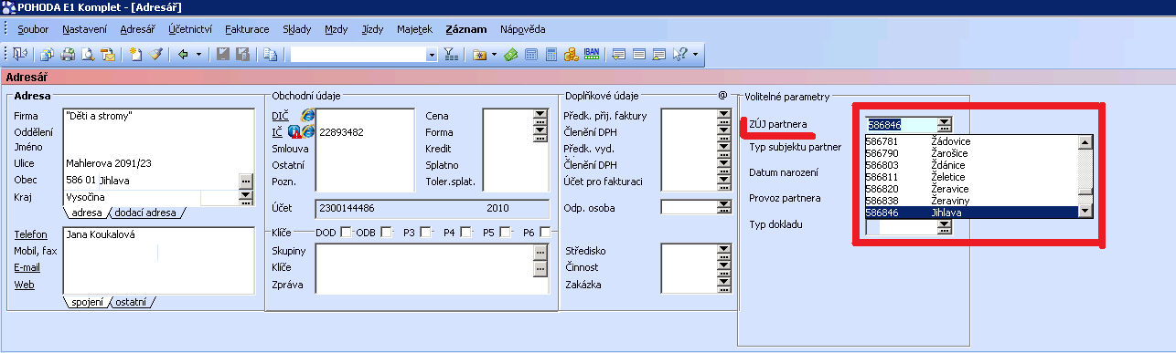Click the green banknote toolbar icon
The width and height of the screenshot is (1176, 353).
[510, 55]
